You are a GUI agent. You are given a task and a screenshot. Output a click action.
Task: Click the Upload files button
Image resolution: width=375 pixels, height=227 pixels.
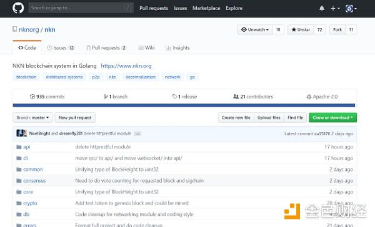click(x=269, y=118)
